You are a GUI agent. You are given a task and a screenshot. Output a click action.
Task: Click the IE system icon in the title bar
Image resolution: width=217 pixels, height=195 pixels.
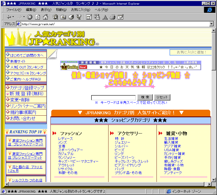pyautogui.click(x=4, y=4)
